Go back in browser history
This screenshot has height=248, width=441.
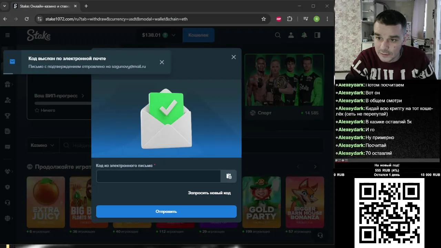click(5, 19)
